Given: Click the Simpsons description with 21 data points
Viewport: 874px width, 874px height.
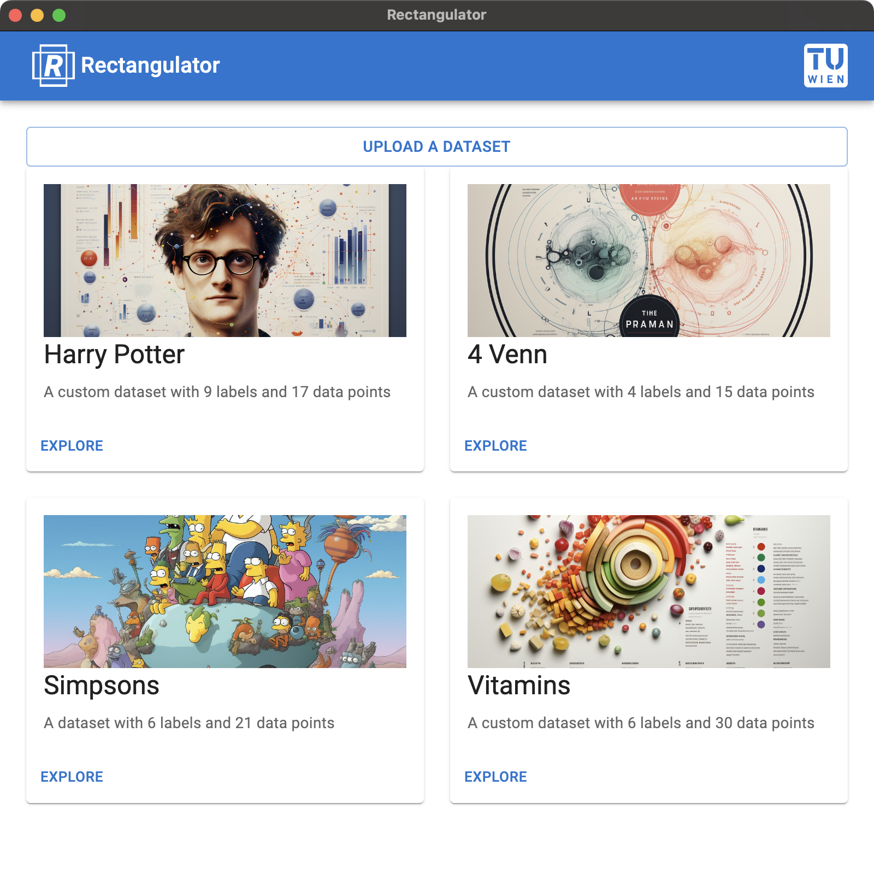Looking at the screenshot, I should (x=189, y=723).
